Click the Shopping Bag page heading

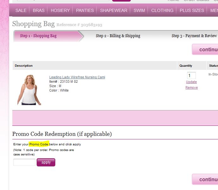coord(33,24)
